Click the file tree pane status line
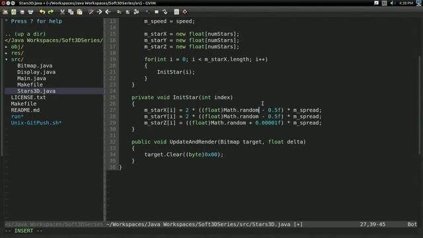This screenshot has width=423, height=238. tap(54, 225)
